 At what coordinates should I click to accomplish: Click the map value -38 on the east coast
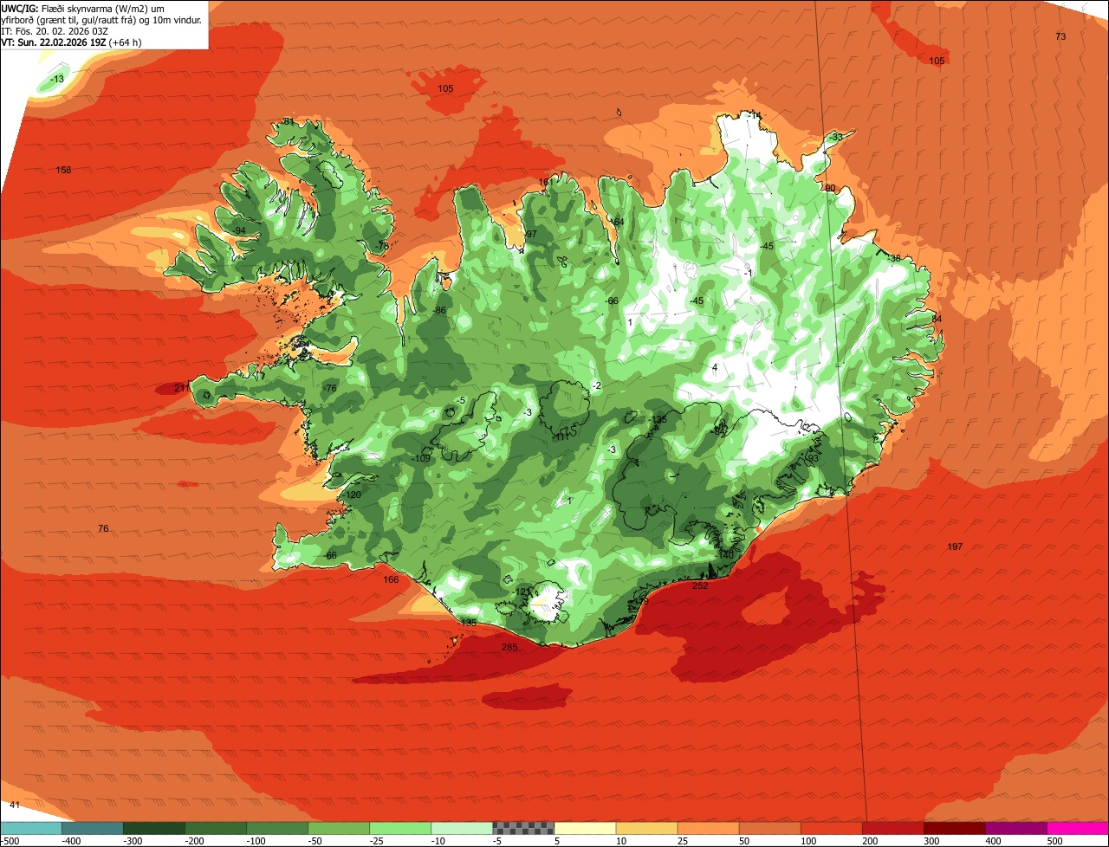click(894, 258)
